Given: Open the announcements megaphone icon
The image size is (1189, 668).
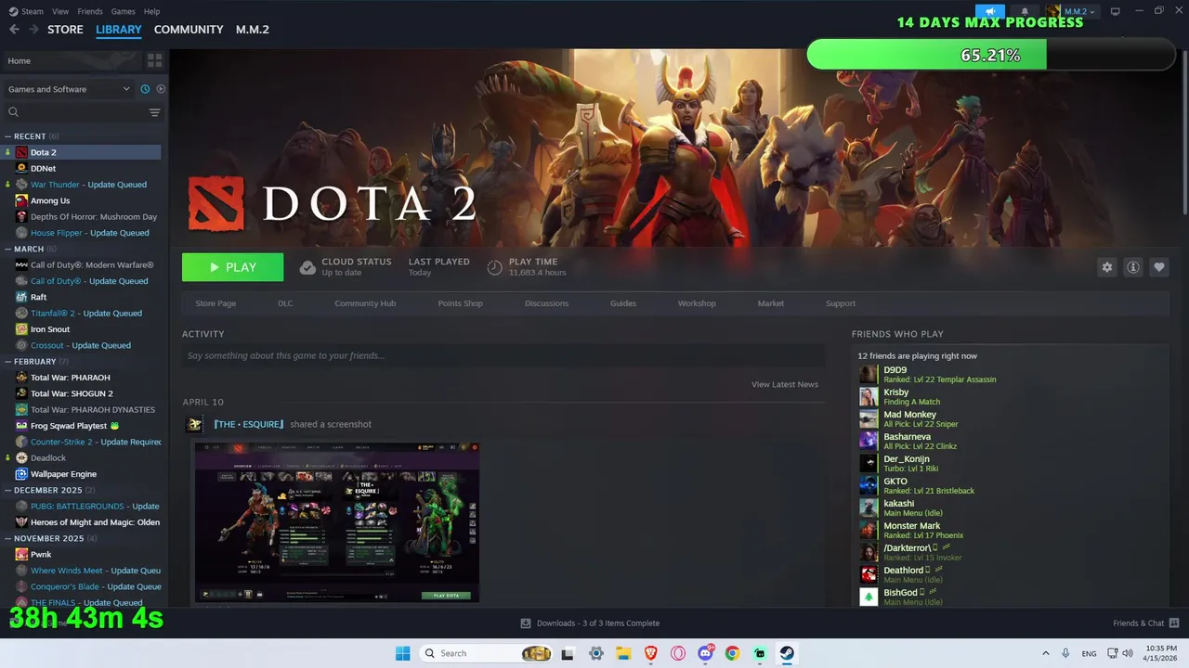Looking at the screenshot, I should coord(991,11).
